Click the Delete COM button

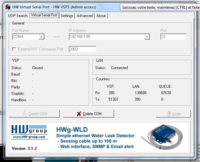click(x=88, y=113)
